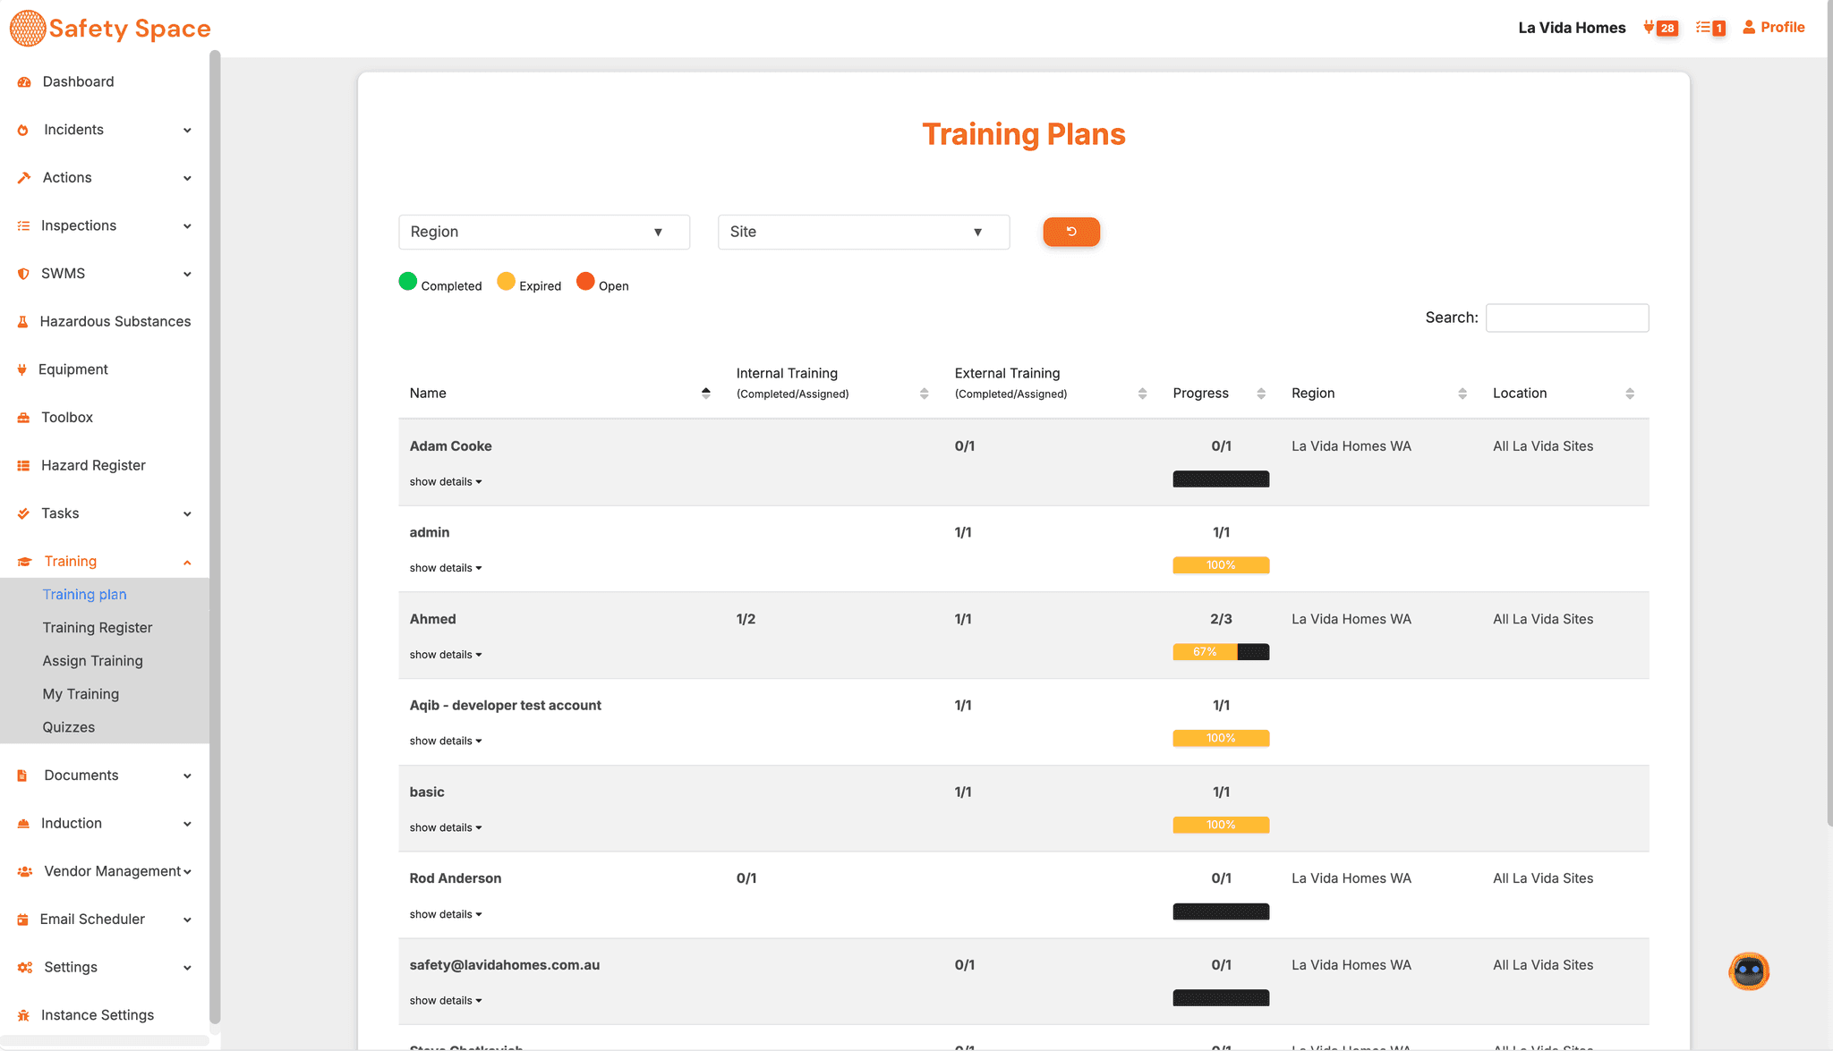
Task: Click the sidebar vertical scrollbar
Action: click(215, 537)
